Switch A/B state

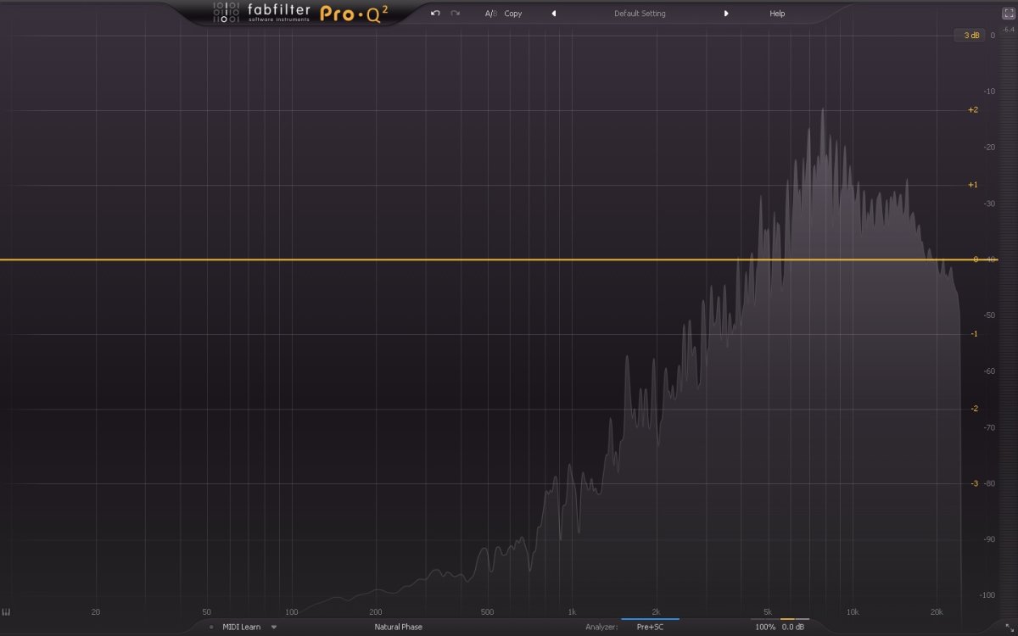pyautogui.click(x=490, y=14)
